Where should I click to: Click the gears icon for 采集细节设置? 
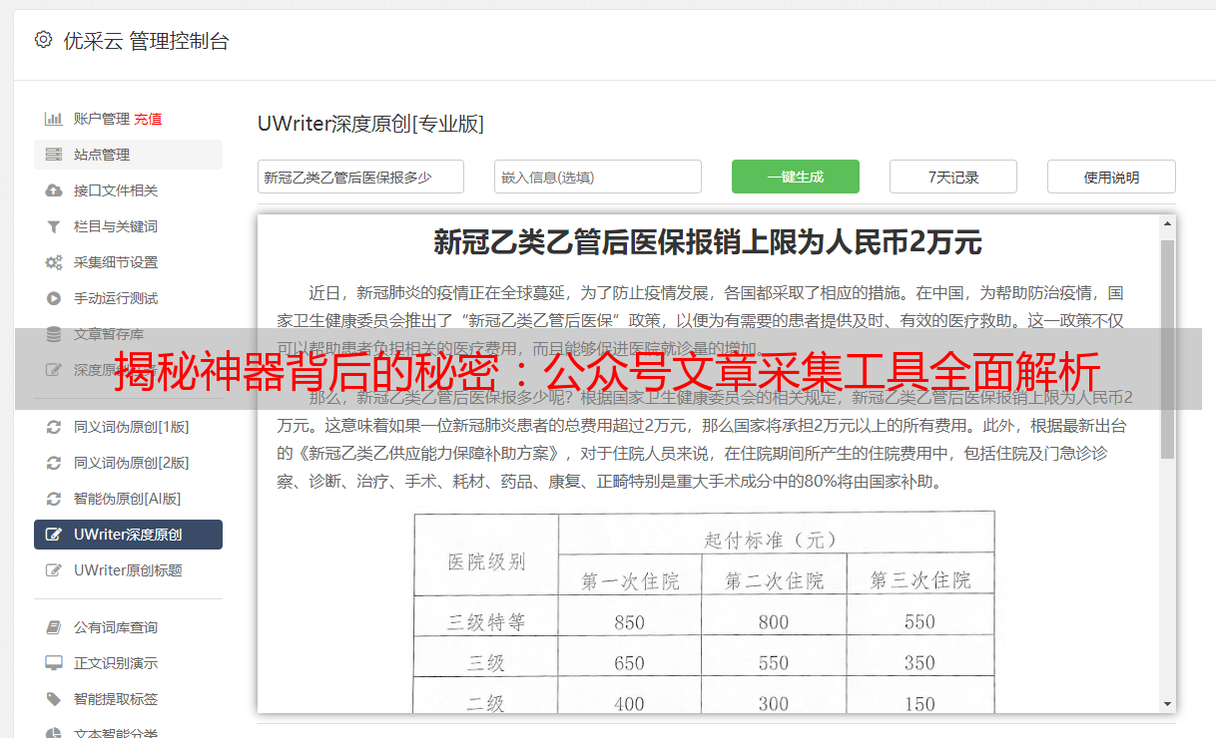coord(54,262)
